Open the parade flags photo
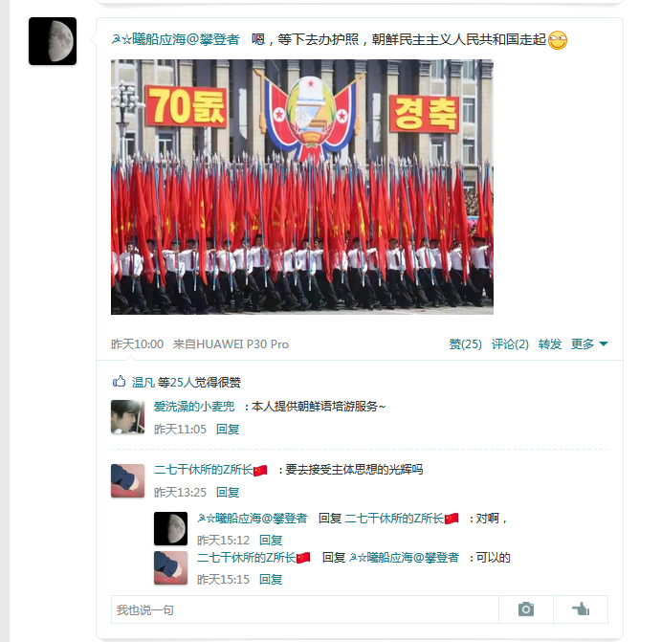The height and width of the screenshot is (642, 661). 302,187
